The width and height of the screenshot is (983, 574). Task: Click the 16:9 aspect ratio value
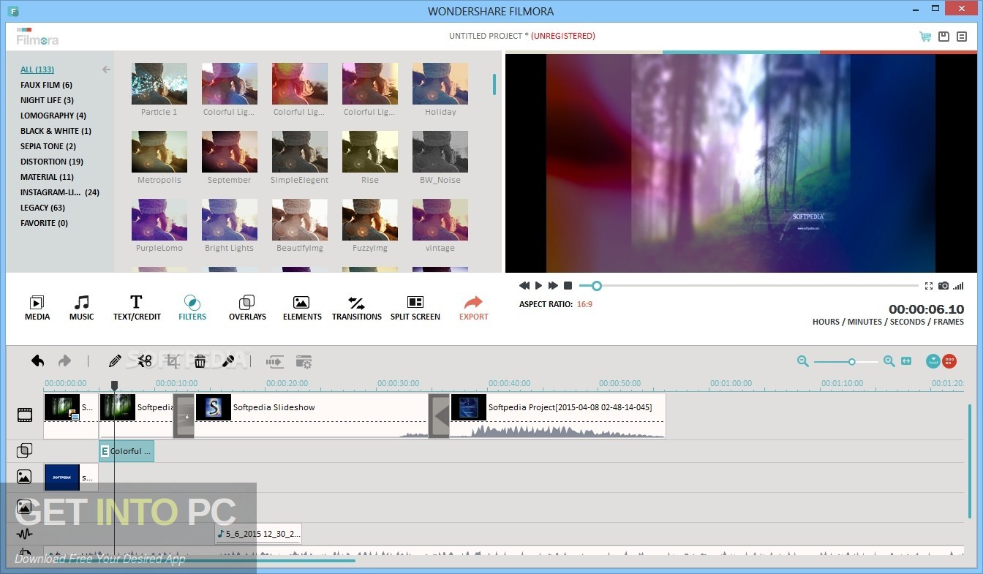click(584, 304)
